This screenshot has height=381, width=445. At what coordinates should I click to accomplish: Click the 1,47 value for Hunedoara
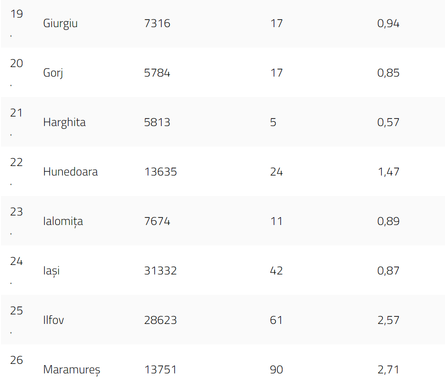pos(388,172)
